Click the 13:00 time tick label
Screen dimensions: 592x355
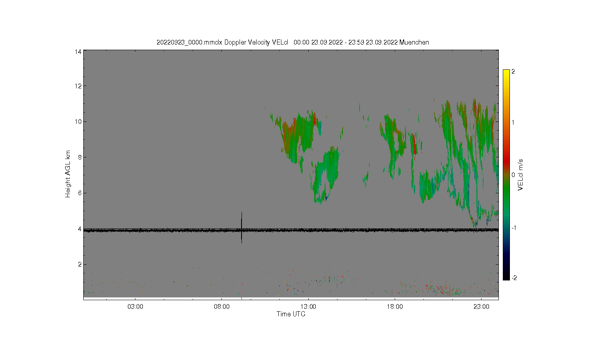coord(308,306)
